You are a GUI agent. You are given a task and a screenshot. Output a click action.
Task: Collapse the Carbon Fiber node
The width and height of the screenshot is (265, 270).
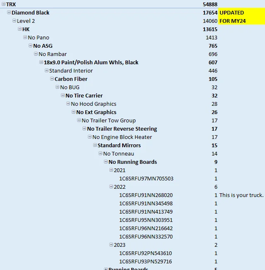coord(52,79)
